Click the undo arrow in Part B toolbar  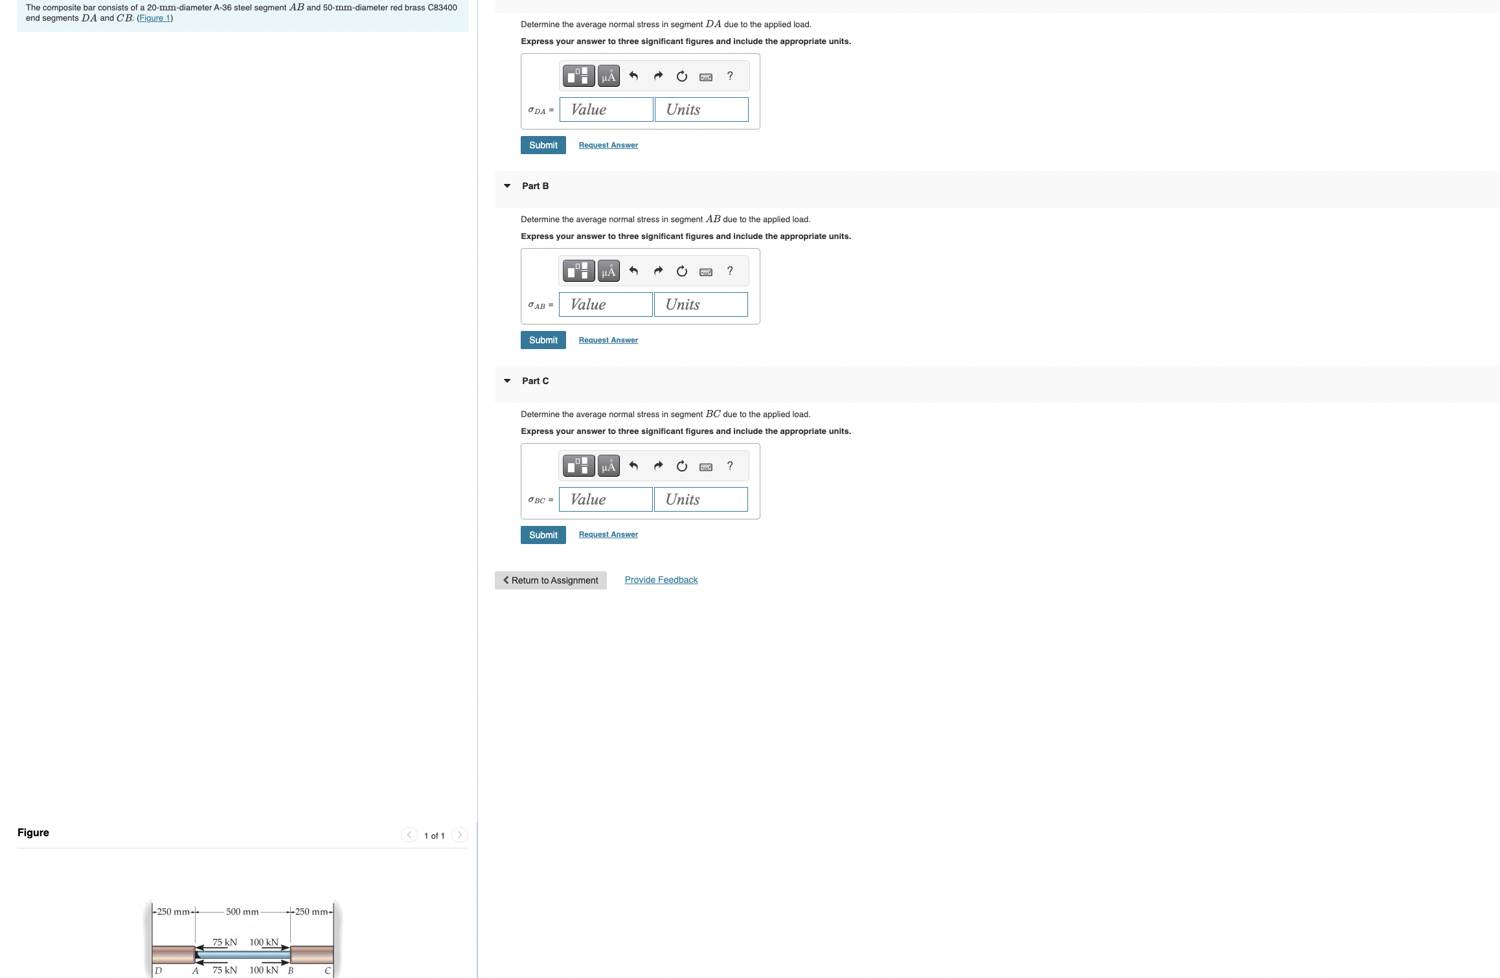point(633,271)
